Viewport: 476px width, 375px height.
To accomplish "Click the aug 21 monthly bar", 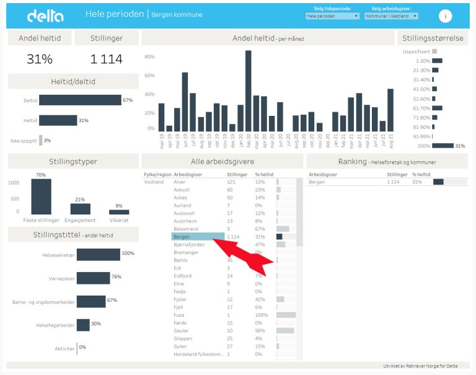I will (x=390, y=110).
